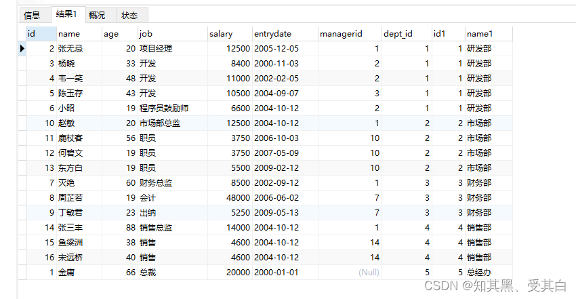
Task: Click the entrydate column header
Action: 285,34
